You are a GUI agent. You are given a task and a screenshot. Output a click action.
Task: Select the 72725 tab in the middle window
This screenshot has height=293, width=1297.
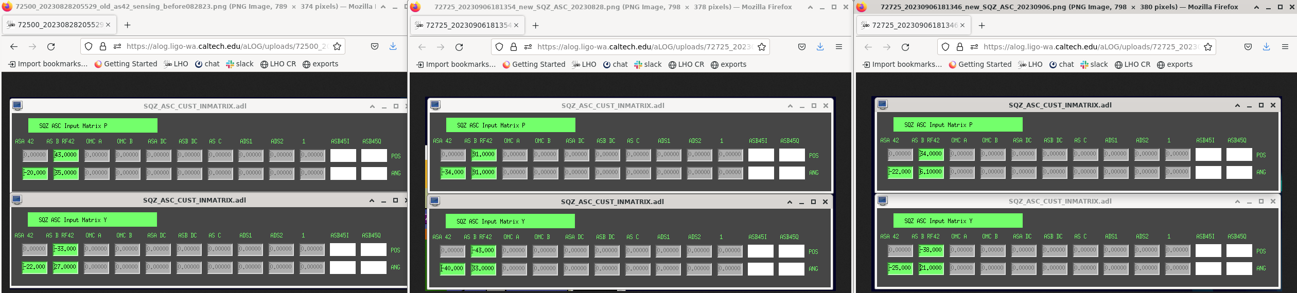click(x=468, y=25)
